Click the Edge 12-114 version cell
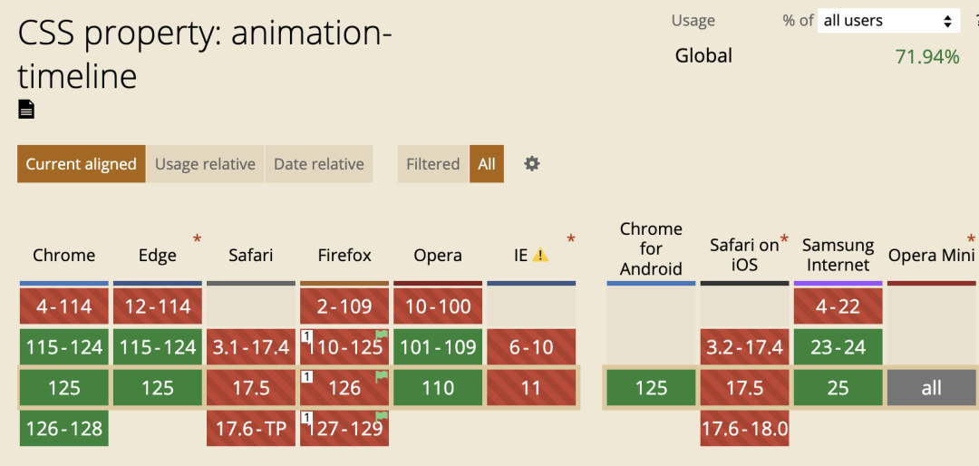Image resolution: width=979 pixels, height=466 pixels. (158, 306)
